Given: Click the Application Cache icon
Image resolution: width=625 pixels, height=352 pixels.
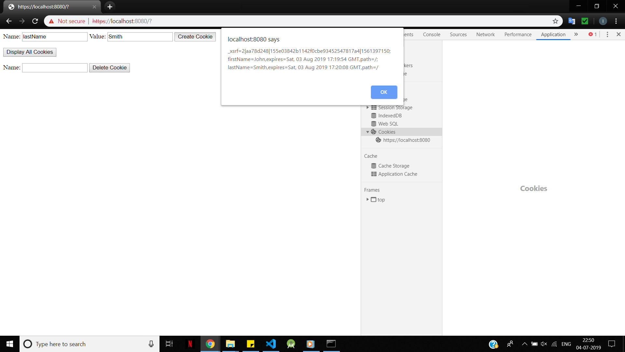Looking at the screenshot, I should 373,174.
